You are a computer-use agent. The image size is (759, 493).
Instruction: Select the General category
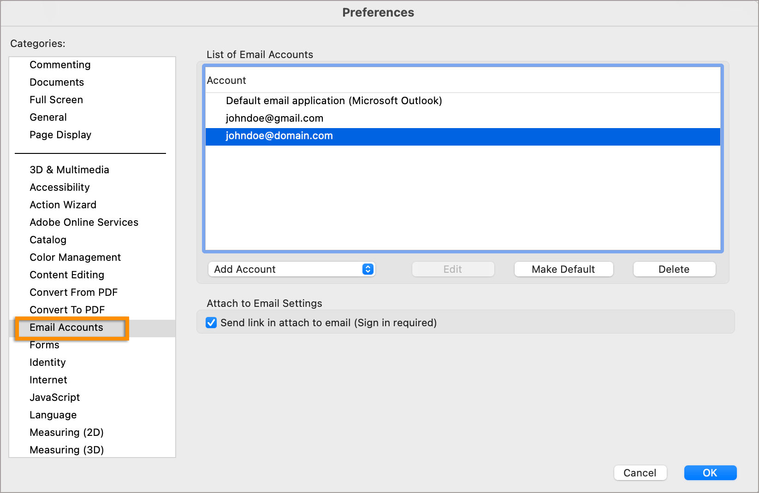[x=48, y=117]
